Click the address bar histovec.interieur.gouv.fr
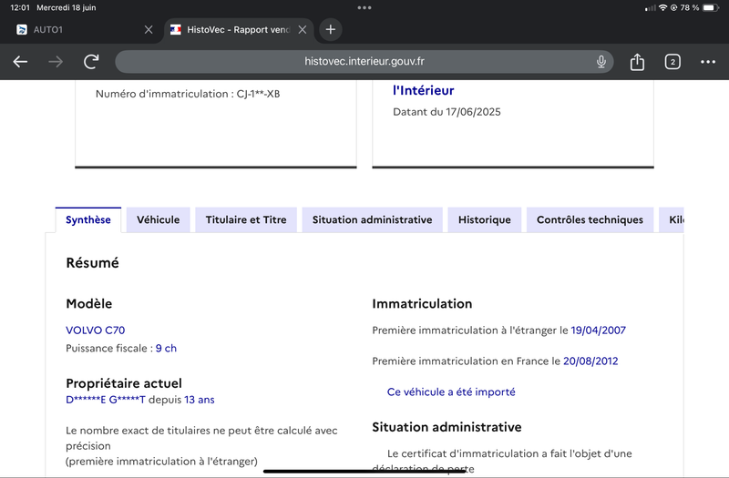The width and height of the screenshot is (729, 478). click(364, 61)
